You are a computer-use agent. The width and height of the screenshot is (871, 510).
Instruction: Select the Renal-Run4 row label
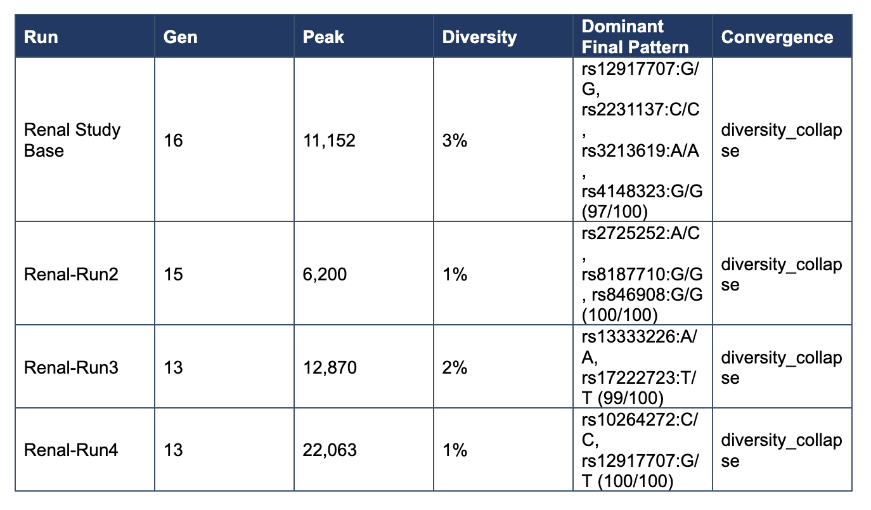(x=71, y=450)
